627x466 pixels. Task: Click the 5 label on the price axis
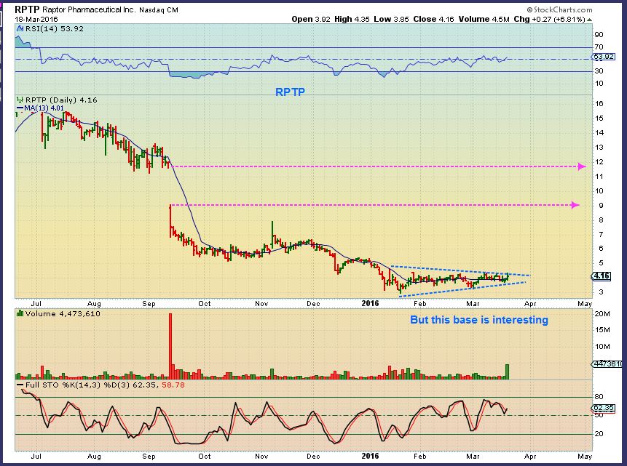601,263
